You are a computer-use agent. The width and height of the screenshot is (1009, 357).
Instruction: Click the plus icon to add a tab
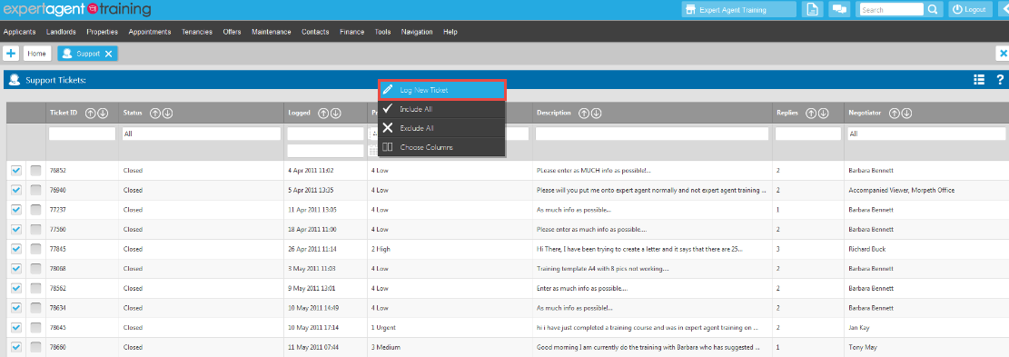(11, 54)
